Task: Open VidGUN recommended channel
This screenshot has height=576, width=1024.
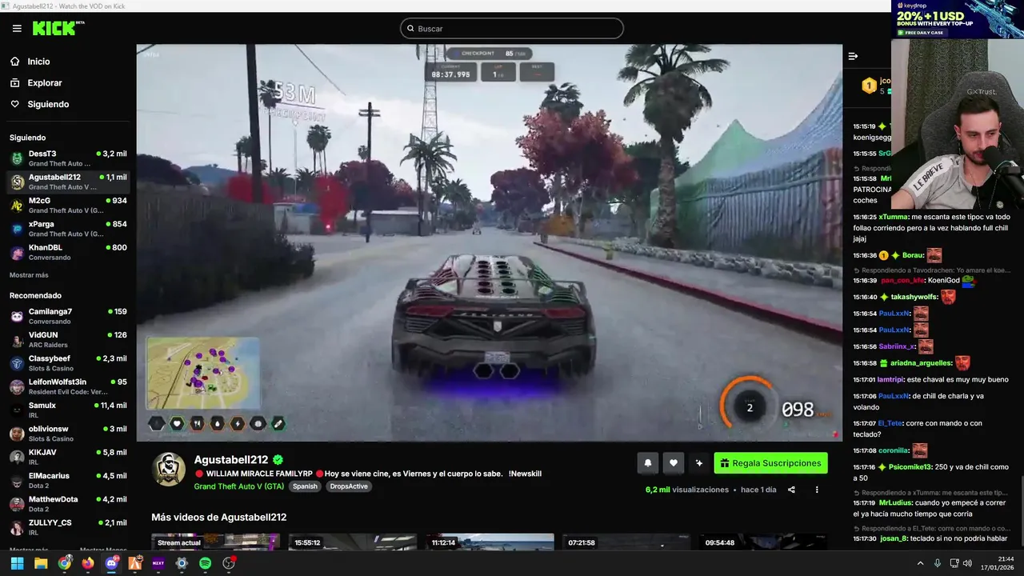Action: click(x=68, y=339)
